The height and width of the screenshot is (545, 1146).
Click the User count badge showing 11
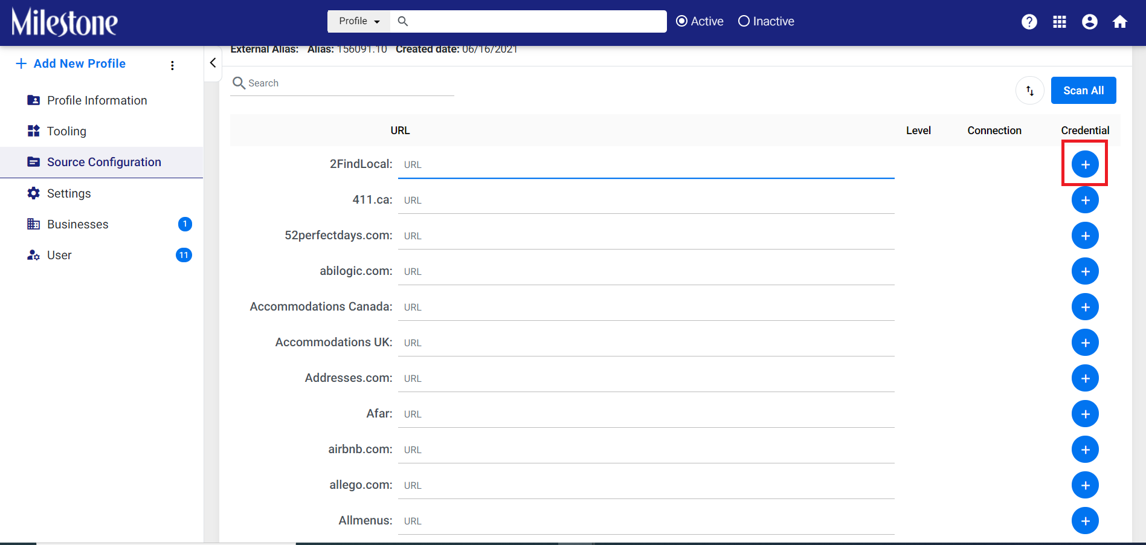point(184,255)
